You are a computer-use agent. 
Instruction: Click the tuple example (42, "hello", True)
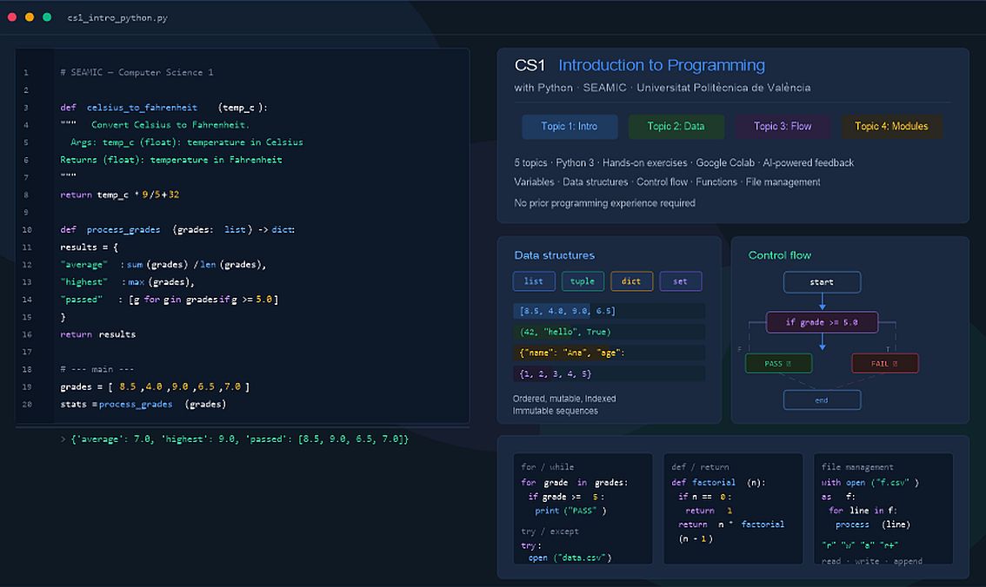(x=609, y=332)
